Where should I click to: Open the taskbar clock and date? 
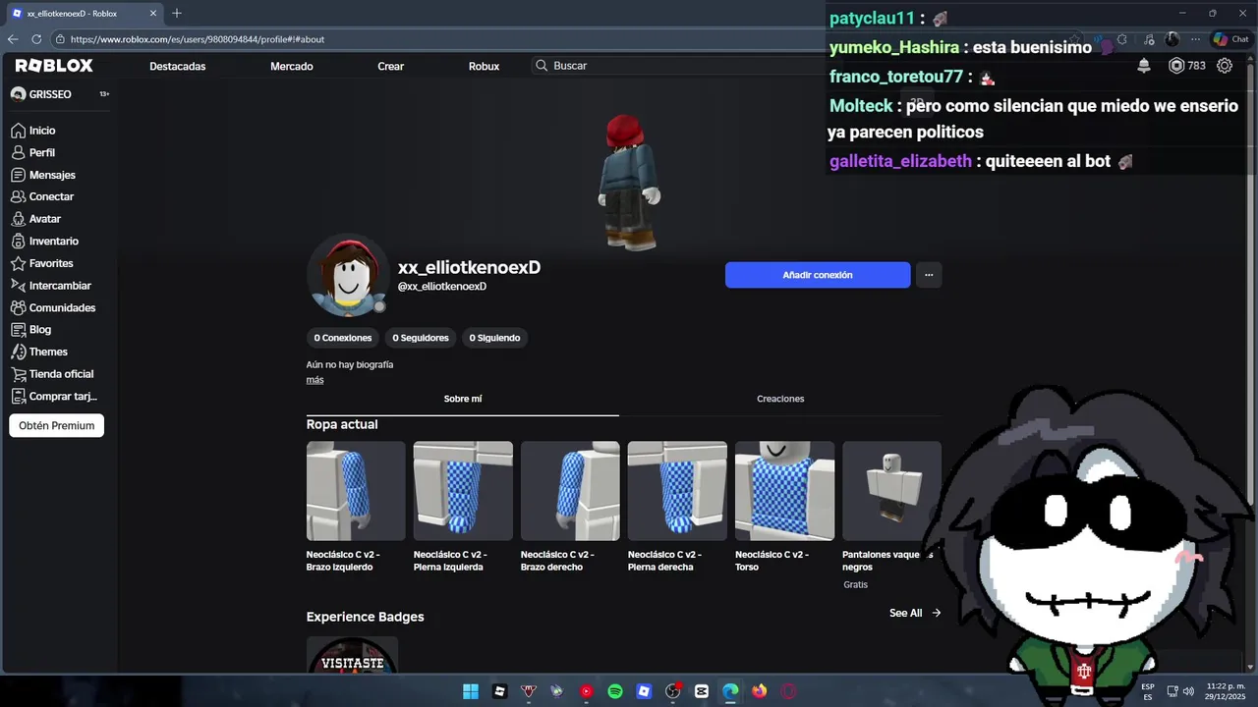coord(1226,691)
